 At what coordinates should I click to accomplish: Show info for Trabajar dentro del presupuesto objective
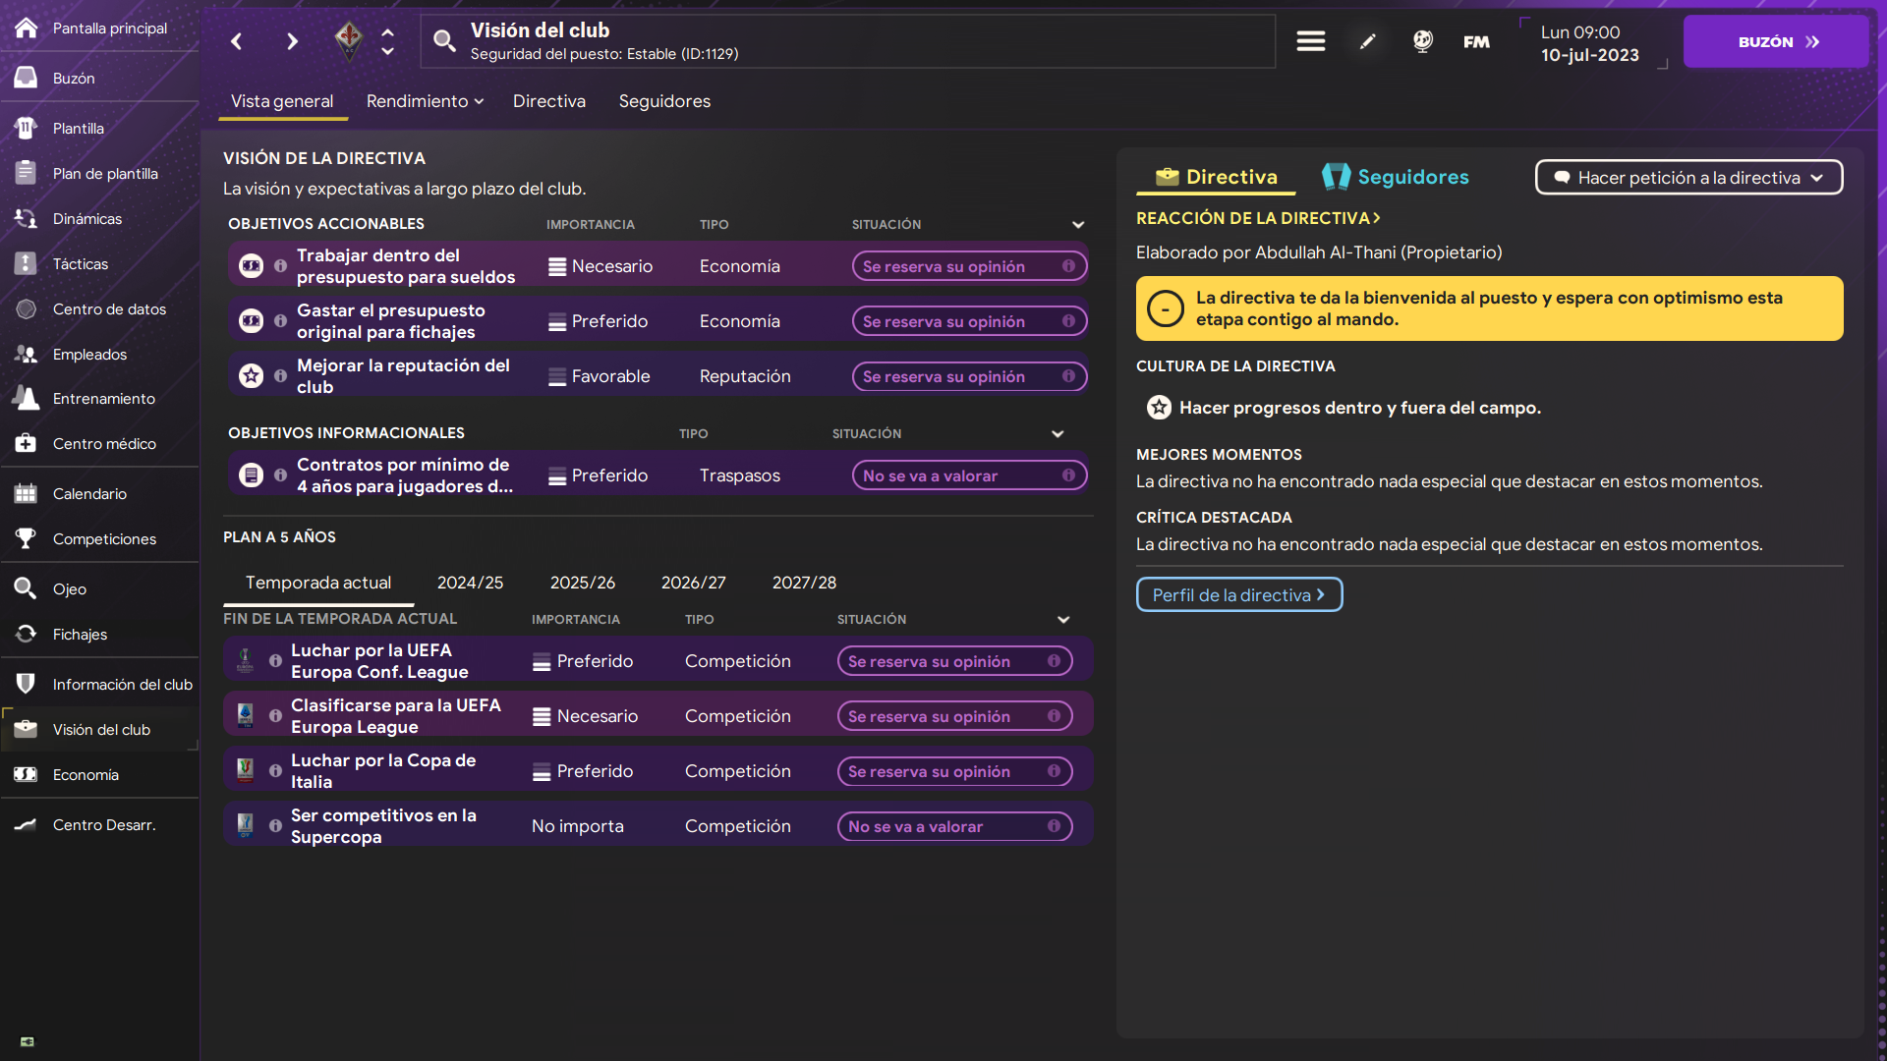pyautogui.click(x=280, y=266)
